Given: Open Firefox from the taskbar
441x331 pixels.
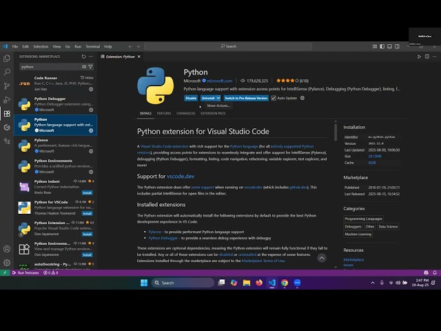Looking at the screenshot, I should click(259, 283).
